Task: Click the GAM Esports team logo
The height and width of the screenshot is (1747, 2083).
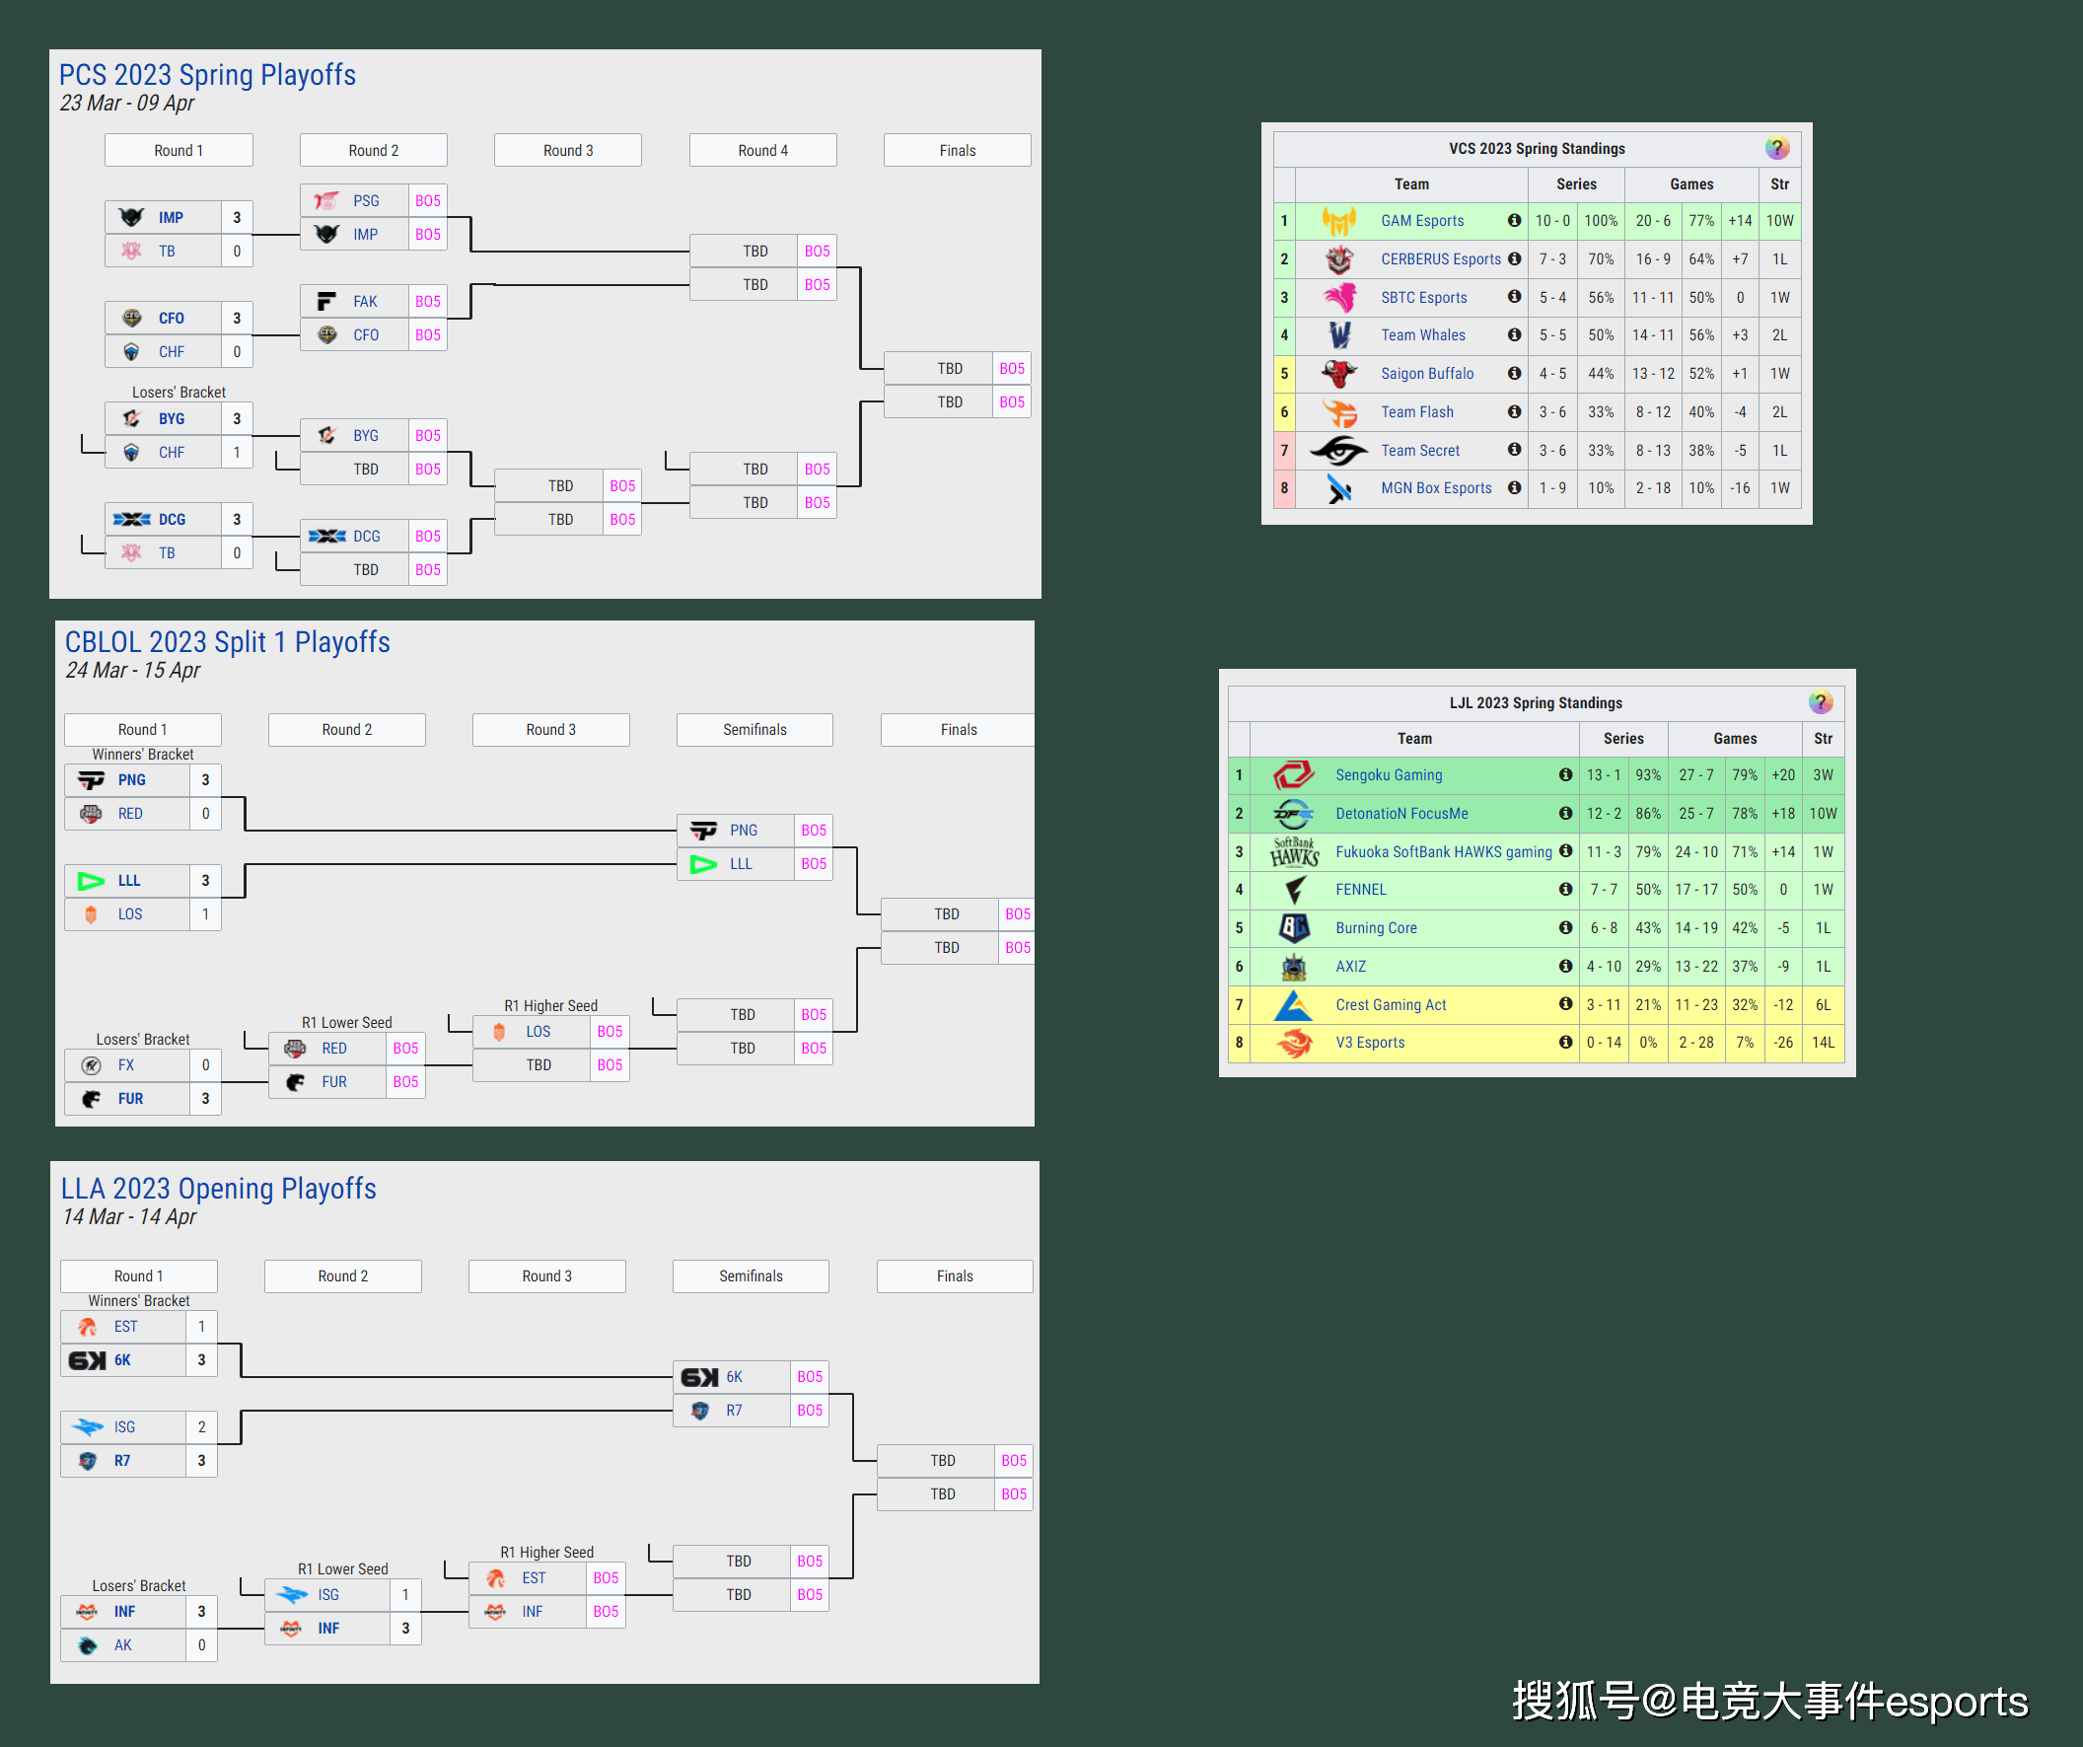Action: click(1338, 221)
